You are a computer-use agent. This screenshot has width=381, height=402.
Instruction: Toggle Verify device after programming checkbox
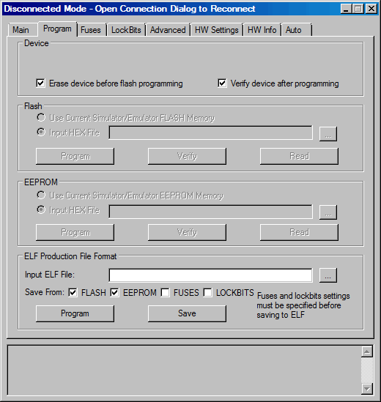222,83
